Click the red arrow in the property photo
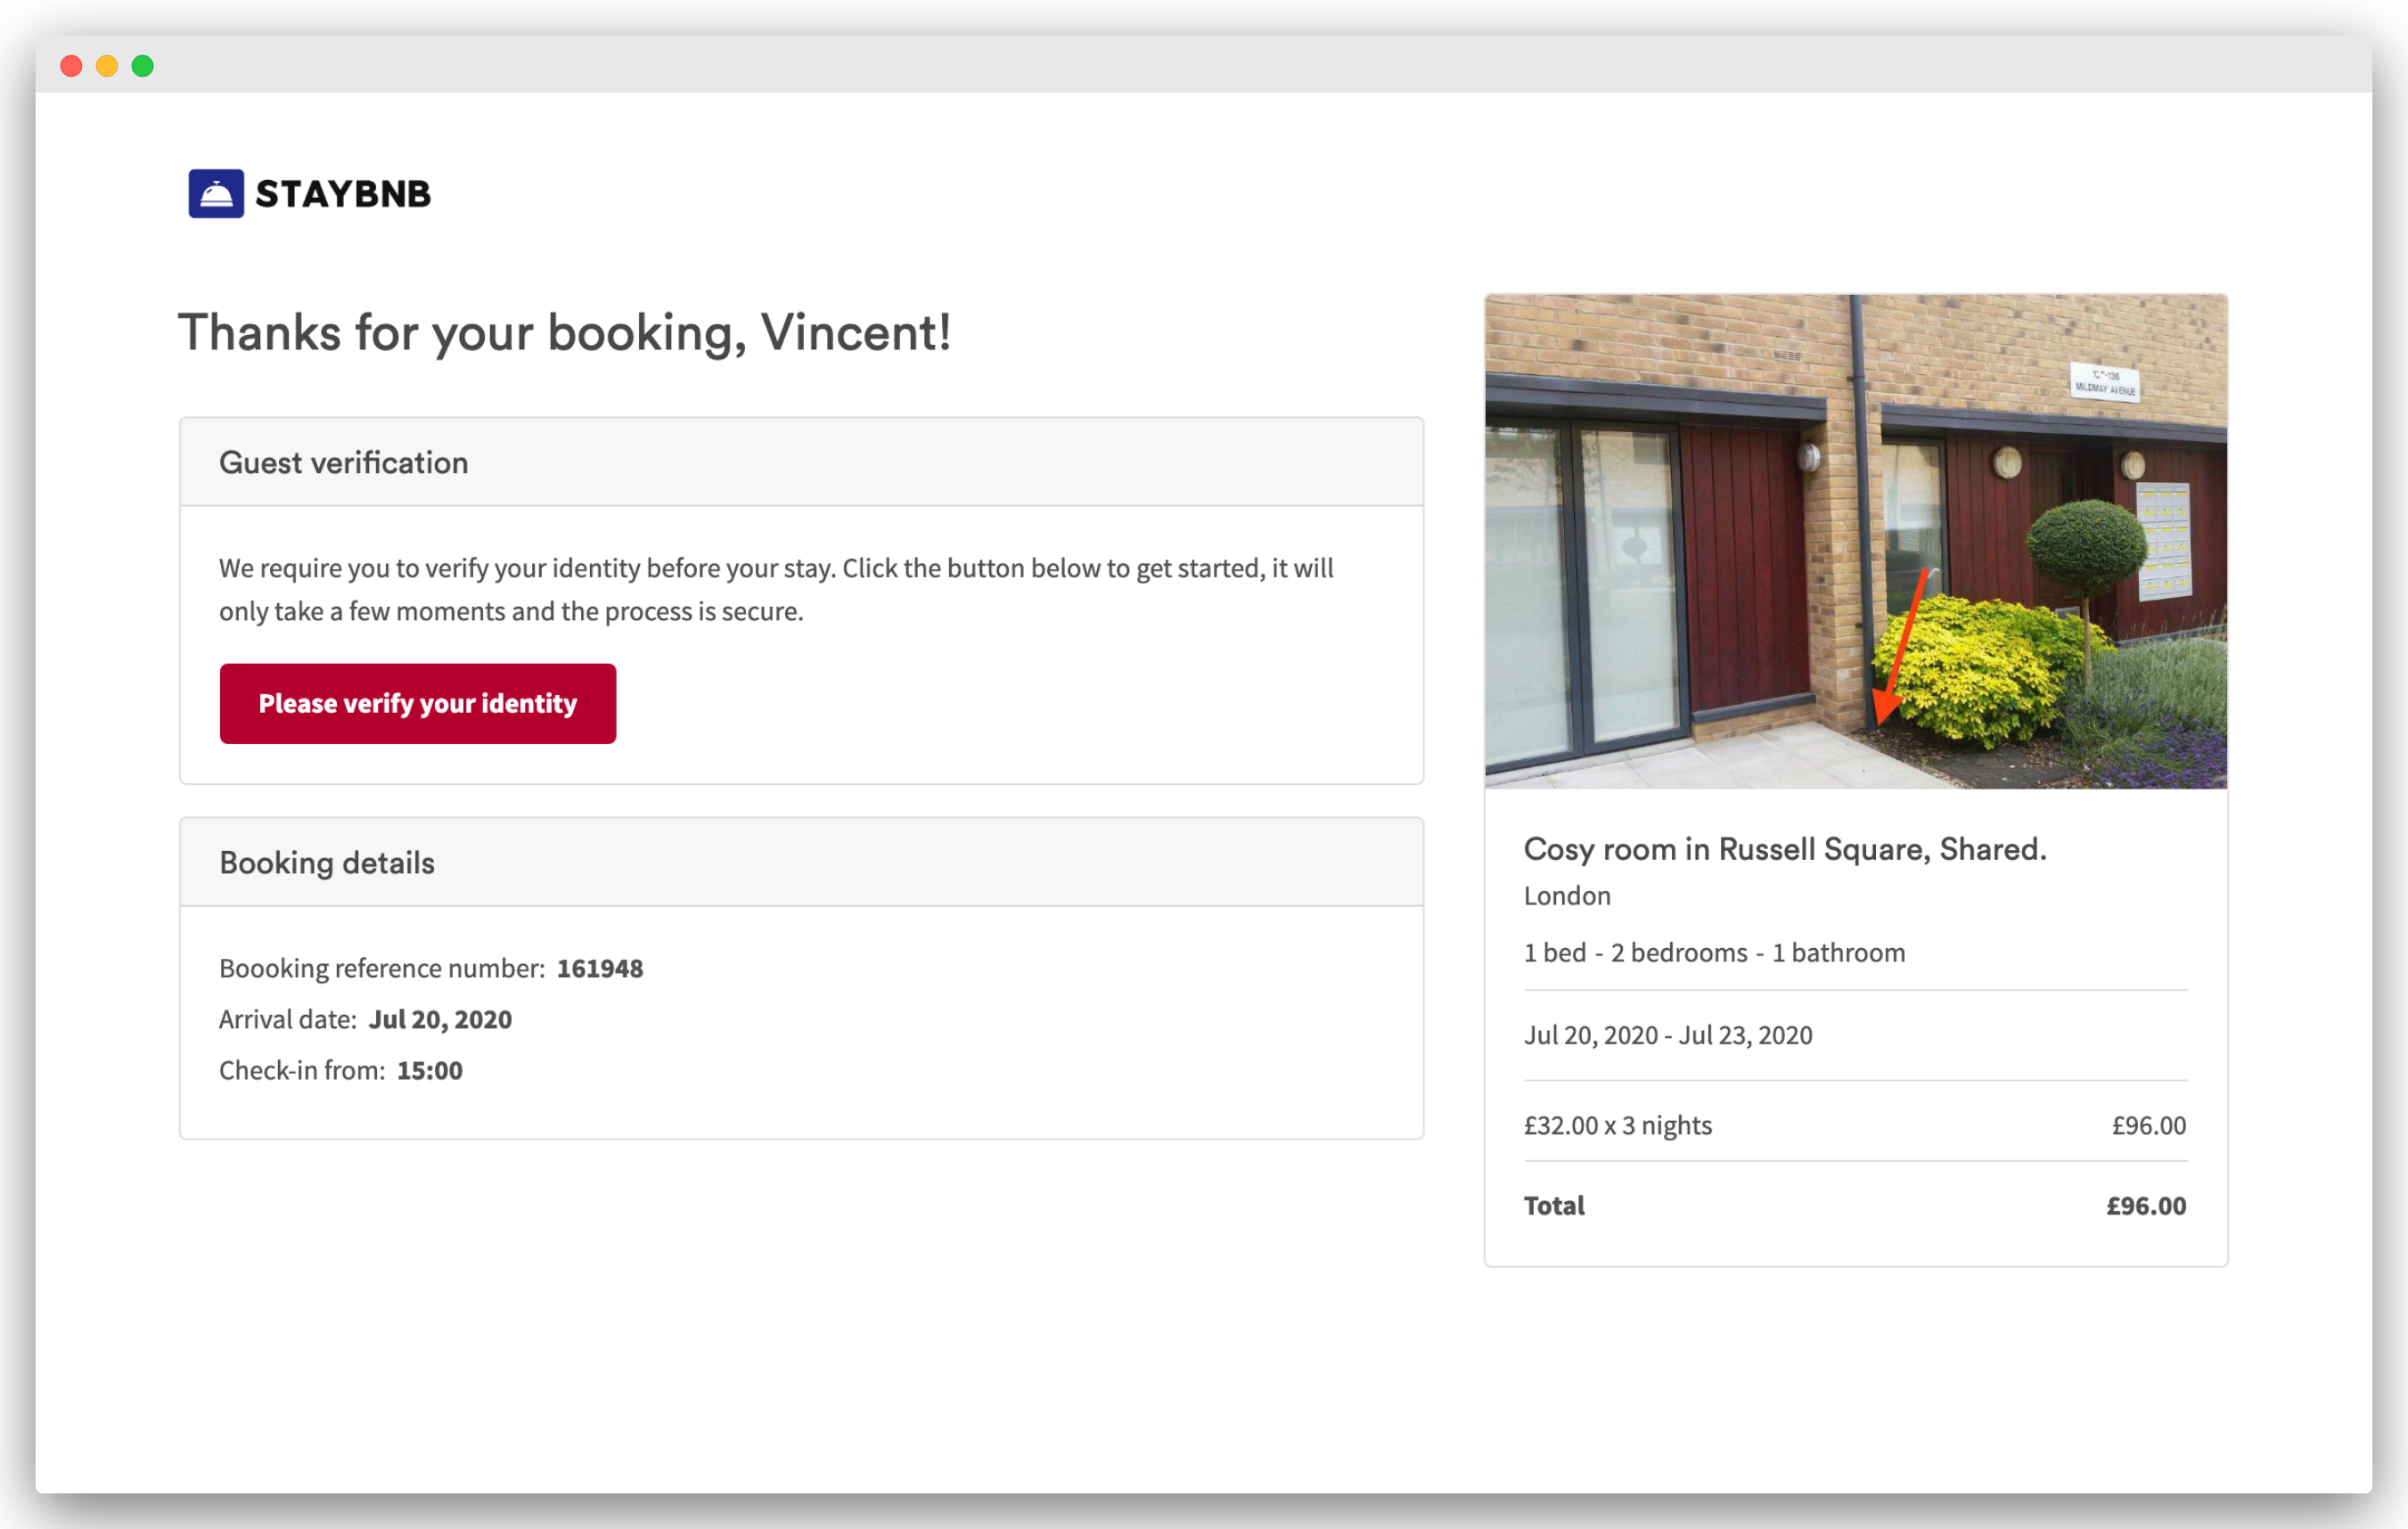The width and height of the screenshot is (2408, 1529). (1899, 647)
